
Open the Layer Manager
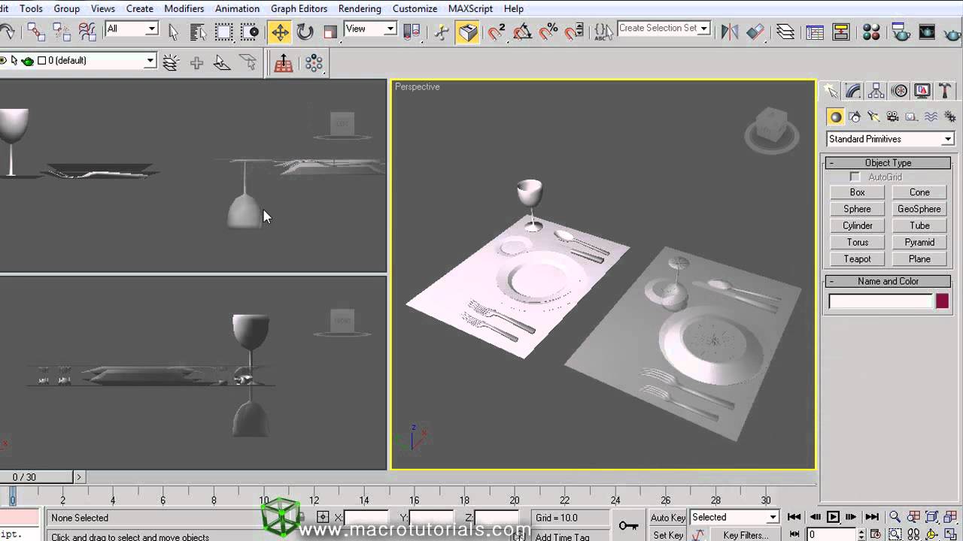tap(785, 32)
